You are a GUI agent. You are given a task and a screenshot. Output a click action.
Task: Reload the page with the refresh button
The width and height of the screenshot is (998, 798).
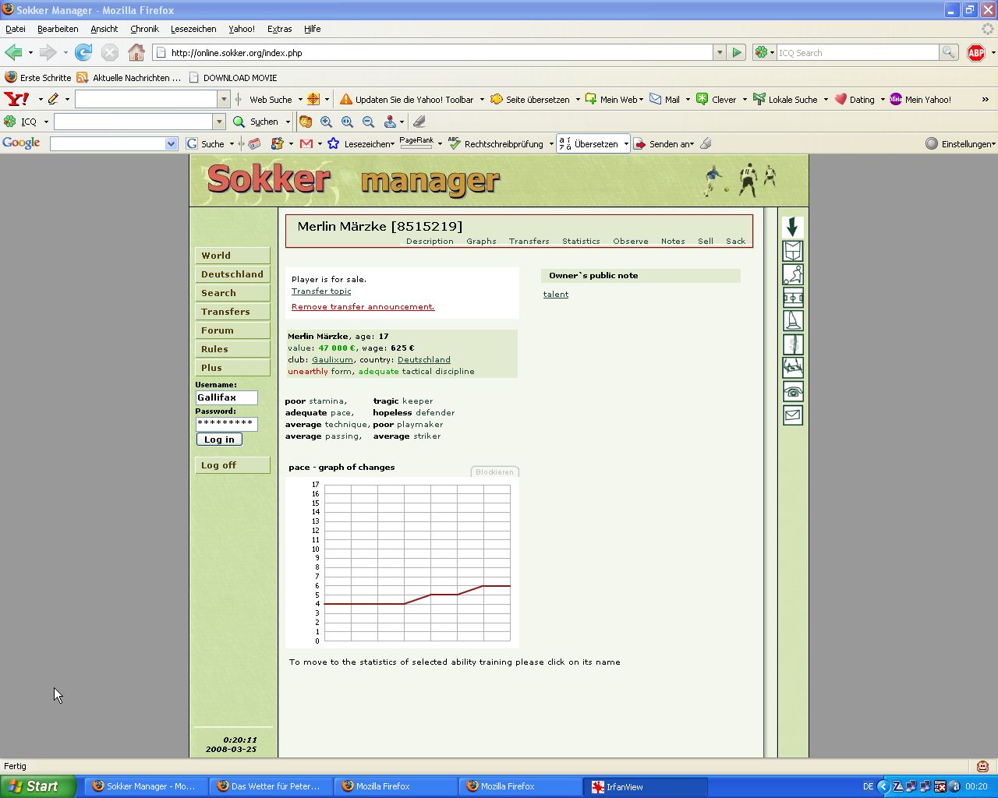tap(83, 53)
